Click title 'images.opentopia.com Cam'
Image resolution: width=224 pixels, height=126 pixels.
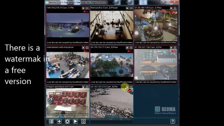point(60,87)
